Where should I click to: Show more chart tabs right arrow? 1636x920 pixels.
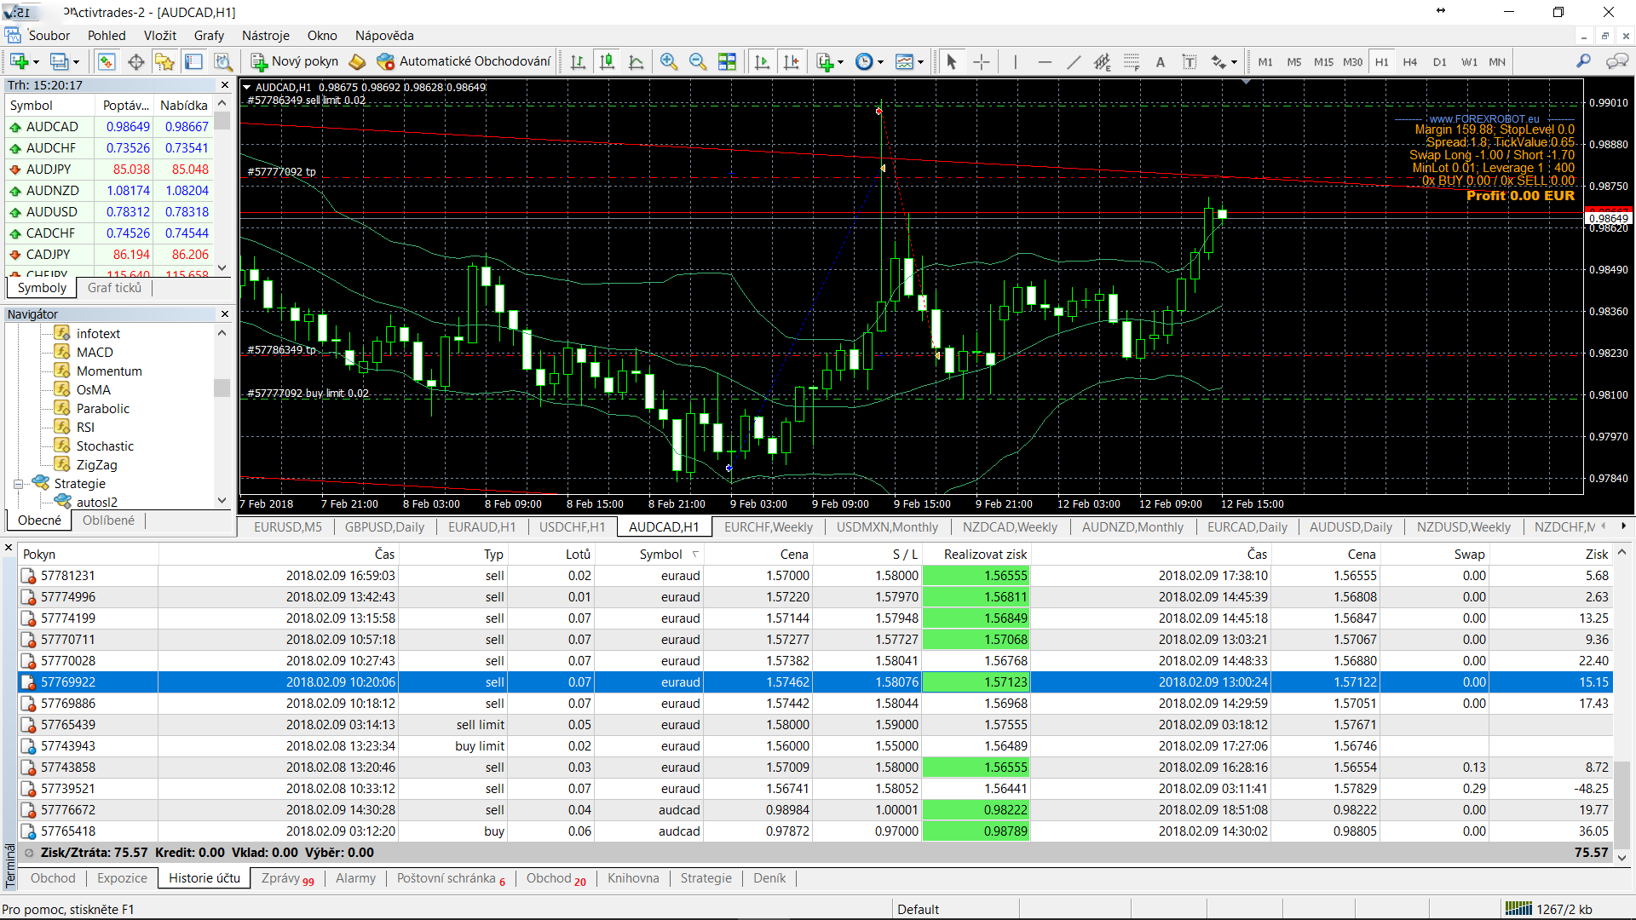click(1623, 526)
